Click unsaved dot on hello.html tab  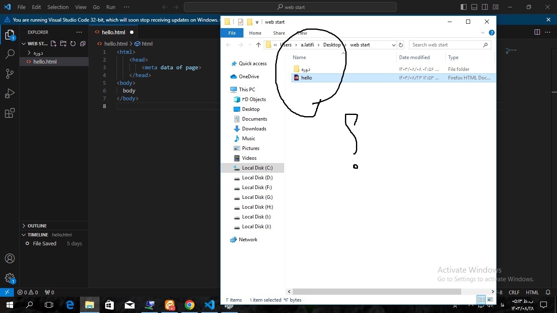click(x=132, y=32)
